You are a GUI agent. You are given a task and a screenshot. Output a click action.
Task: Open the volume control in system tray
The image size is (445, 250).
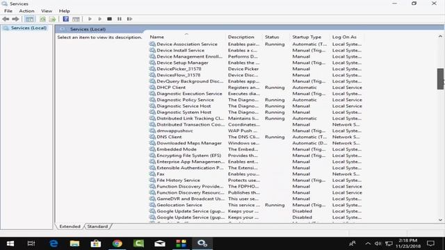coord(378,244)
